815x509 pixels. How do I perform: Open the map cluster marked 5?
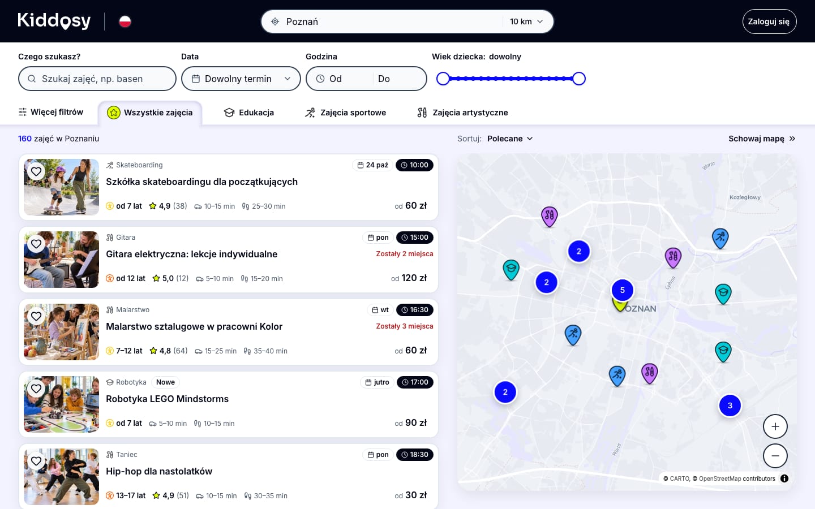pos(623,290)
